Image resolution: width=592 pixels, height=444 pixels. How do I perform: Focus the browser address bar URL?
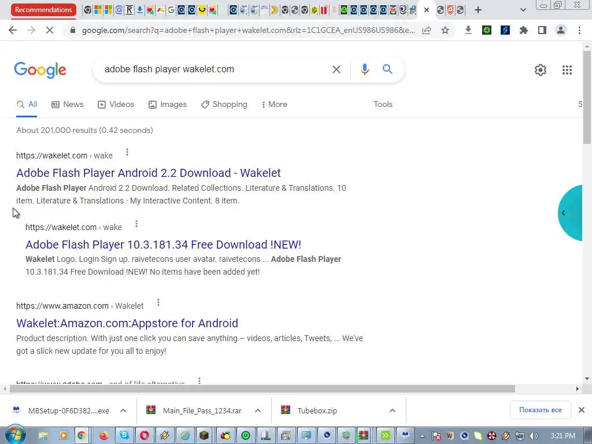(x=248, y=30)
